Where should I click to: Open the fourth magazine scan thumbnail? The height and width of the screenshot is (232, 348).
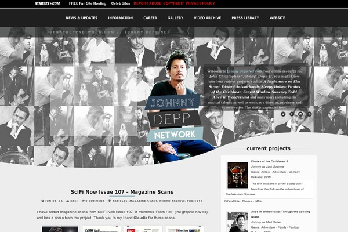tap(184, 229)
